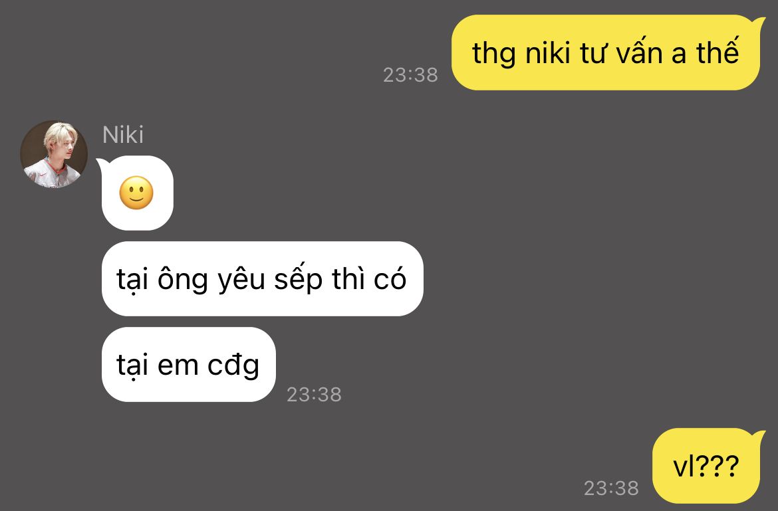Click the 23:38 timestamp beside 'thg niki' message
This screenshot has width=778, height=511.
point(410,75)
